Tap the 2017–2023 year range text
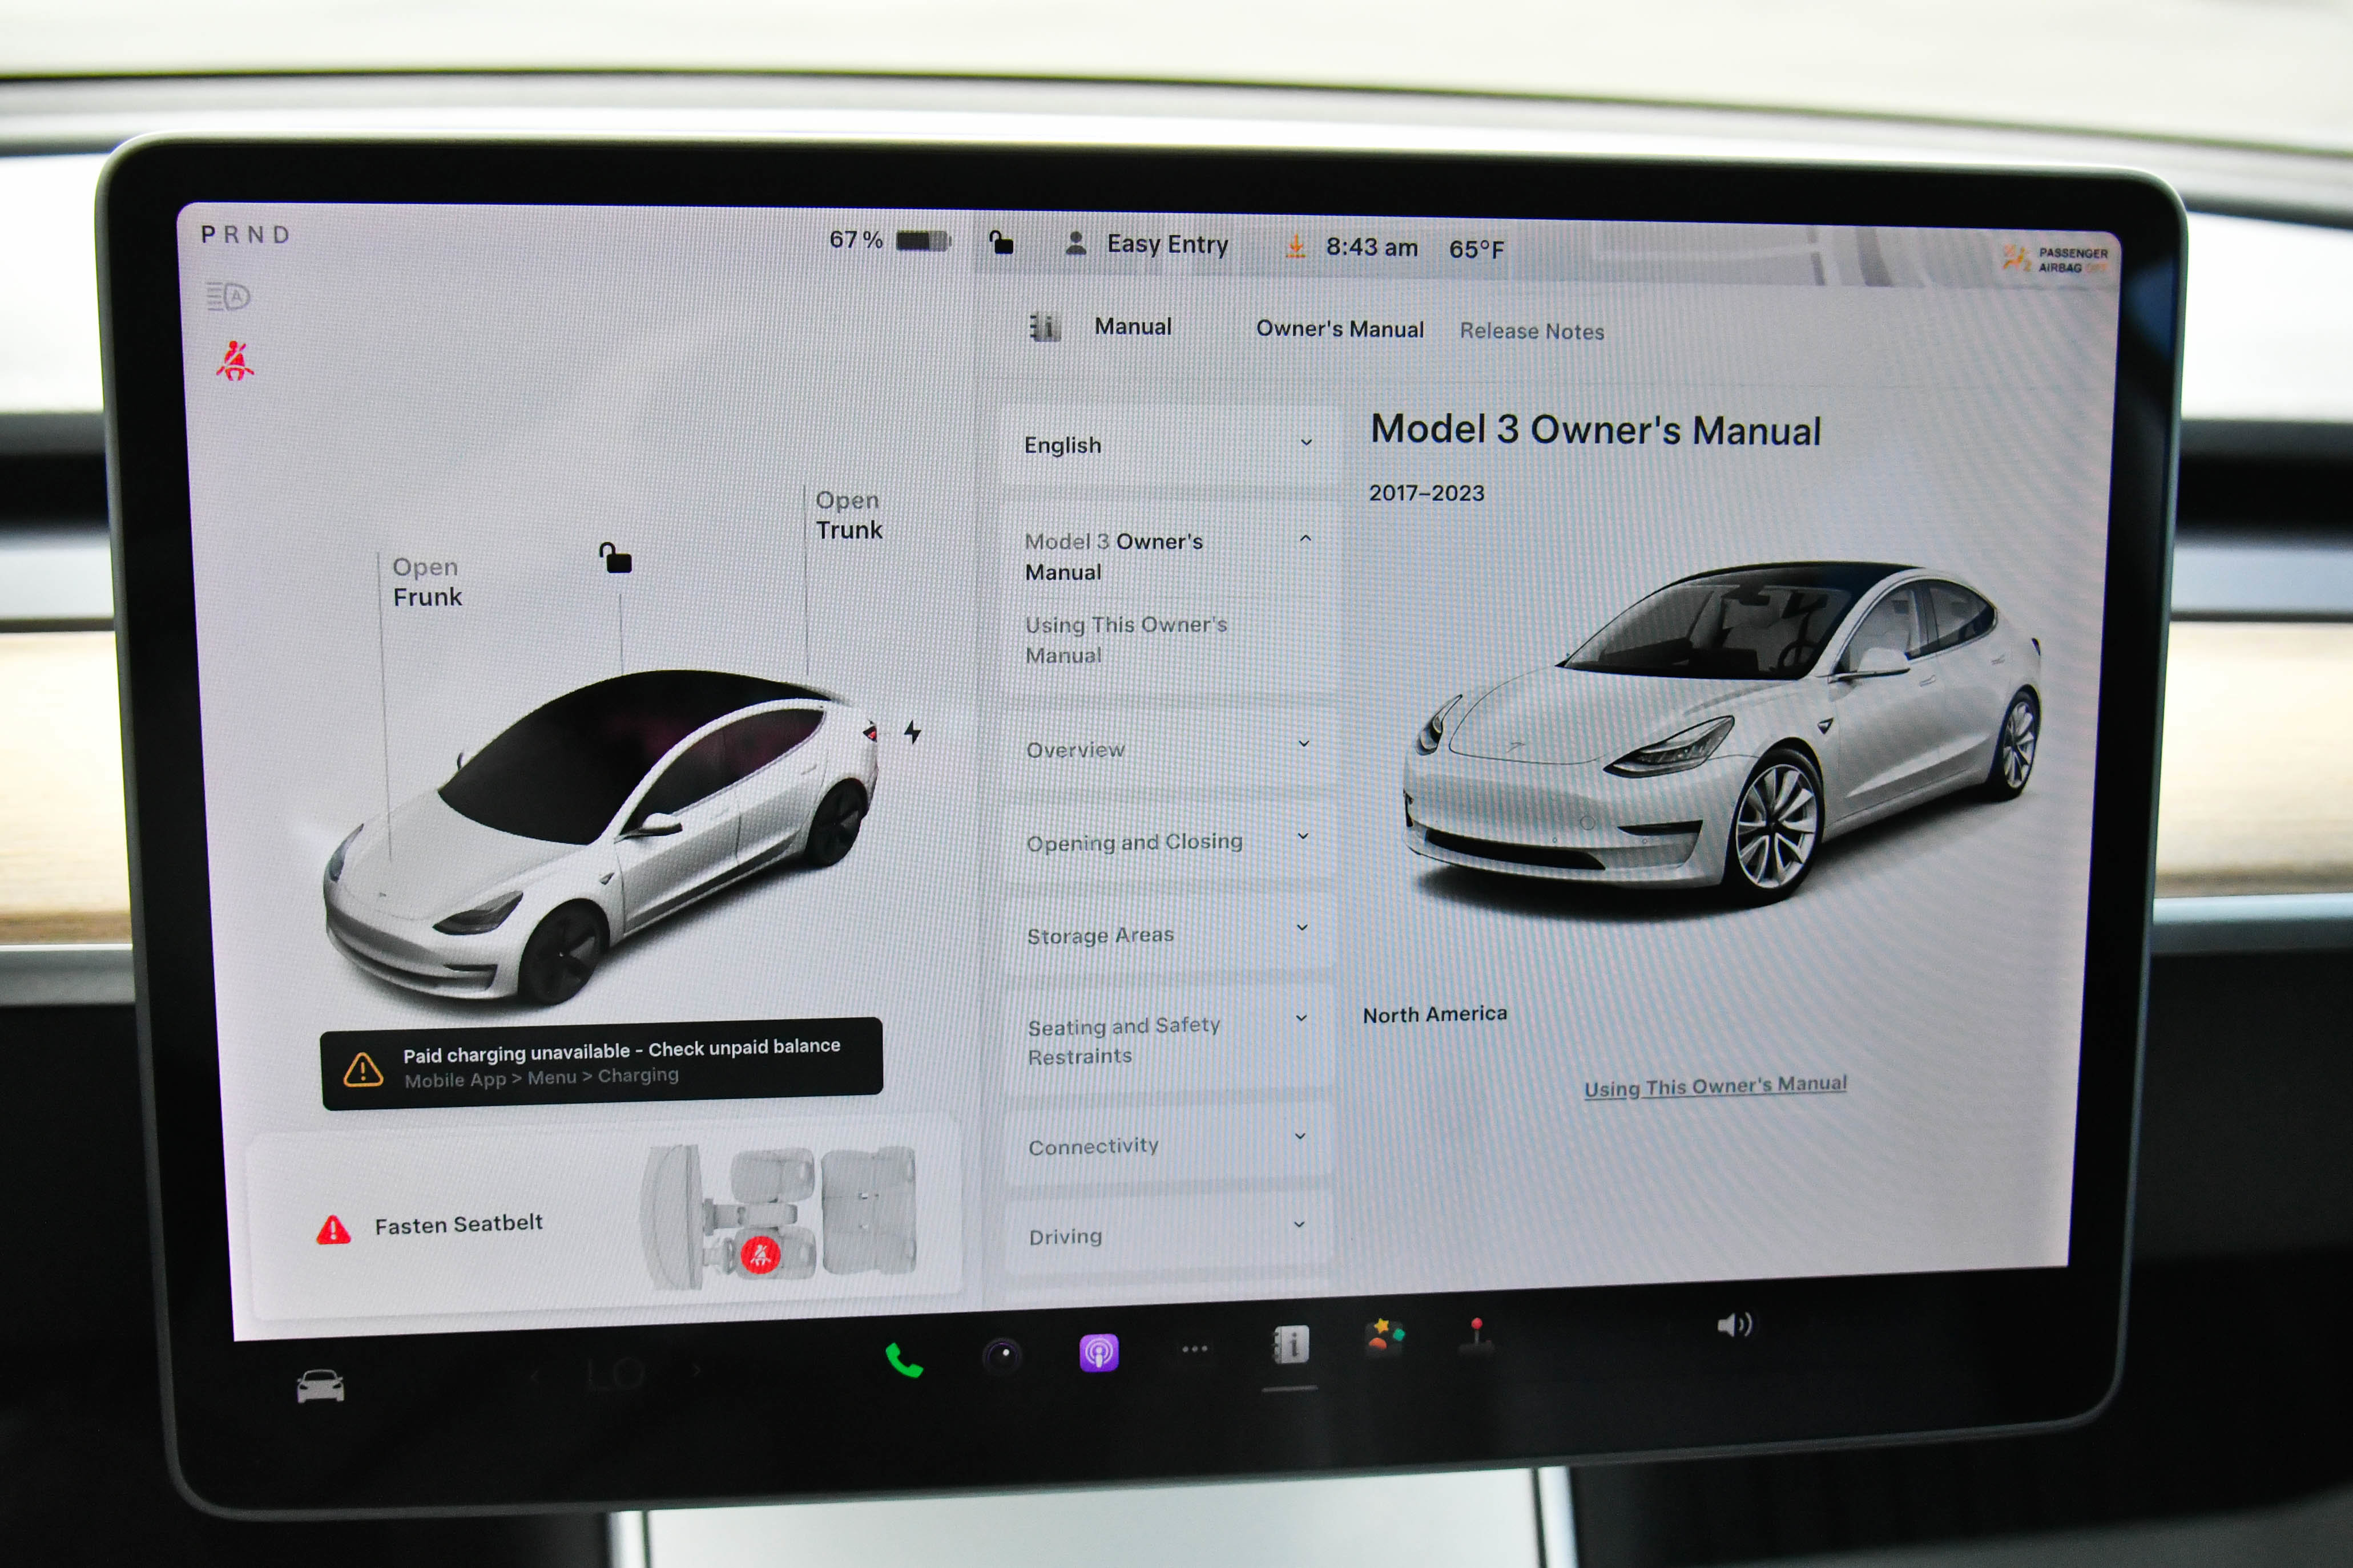The height and width of the screenshot is (1568, 2353). [x=1425, y=493]
